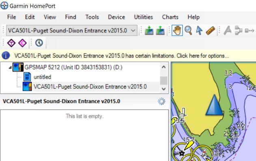Click the 15.7 depth sounding on map
The width and height of the screenshot is (256, 161).
[189, 139]
